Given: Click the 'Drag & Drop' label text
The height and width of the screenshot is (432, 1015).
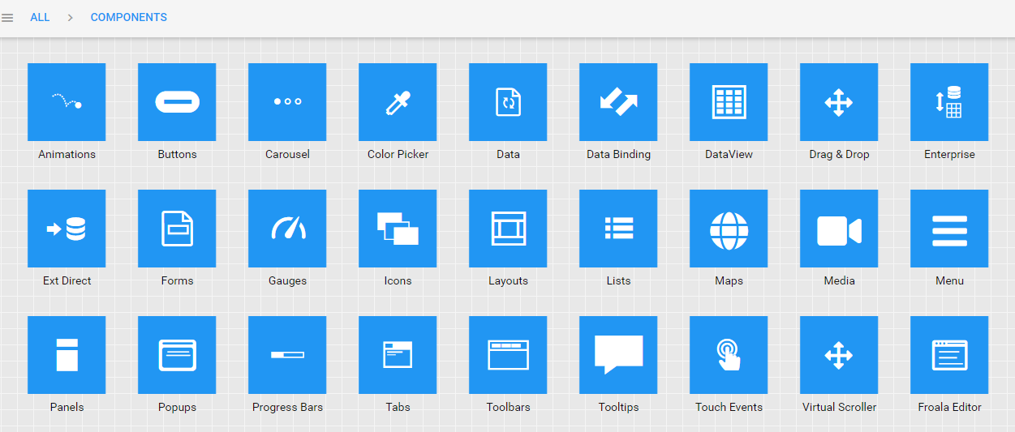Looking at the screenshot, I should [x=839, y=154].
